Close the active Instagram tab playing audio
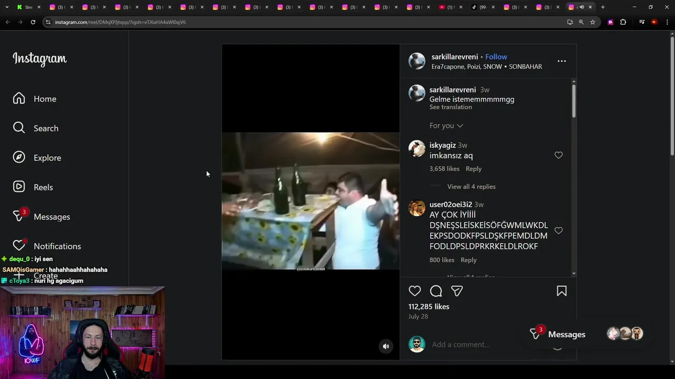Image resolution: width=675 pixels, height=379 pixels. (590, 7)
